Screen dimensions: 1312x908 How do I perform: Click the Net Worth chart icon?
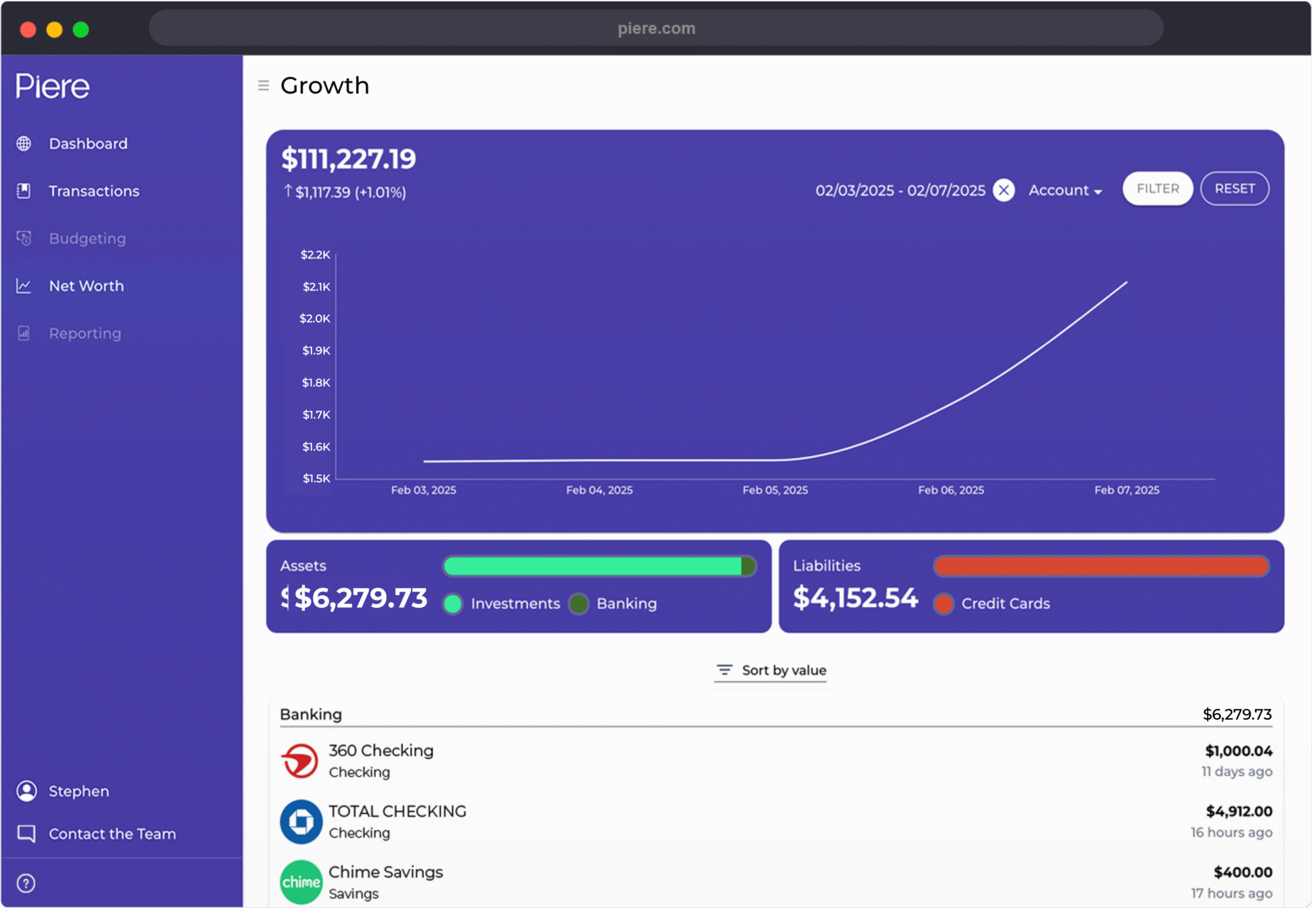[x=24, y=286]
